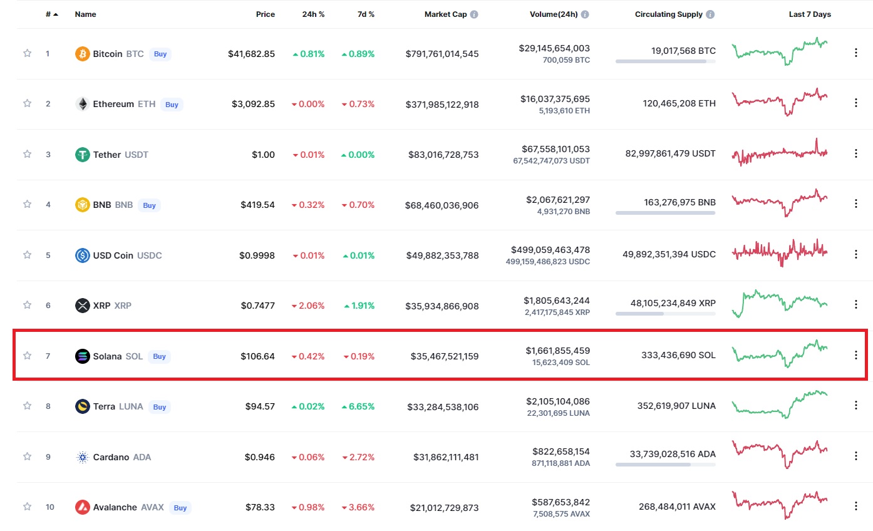Open XRP row three-dot menu
The height and width of the screenshot is (531, 873).
[x=856, y=304]
